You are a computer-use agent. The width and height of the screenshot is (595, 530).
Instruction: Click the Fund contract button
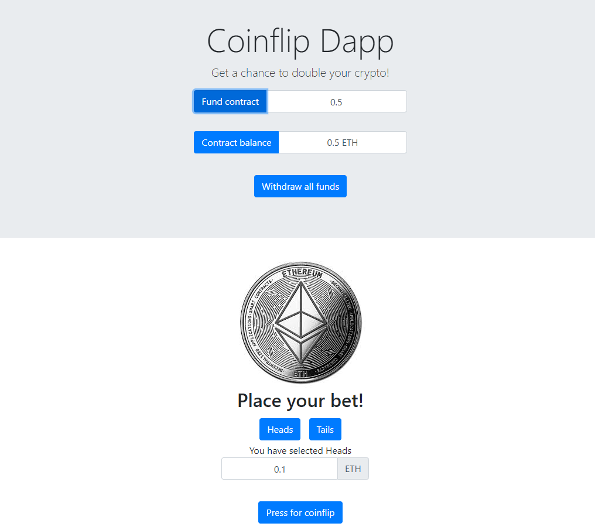pyautogui.click(x=230, y=102)
